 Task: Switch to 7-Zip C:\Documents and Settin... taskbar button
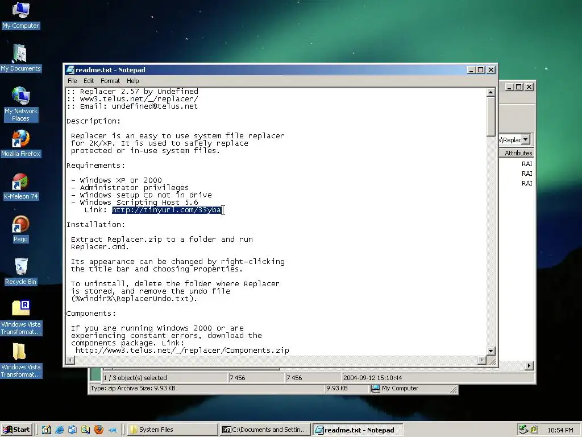coord(265,430)
